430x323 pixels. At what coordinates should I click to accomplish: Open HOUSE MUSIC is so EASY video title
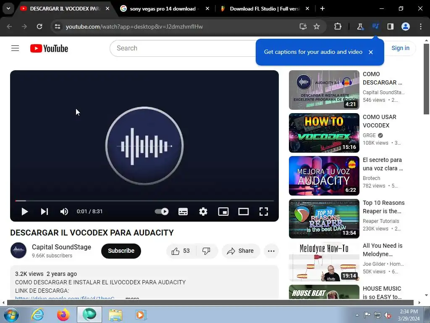coord(382,293)
